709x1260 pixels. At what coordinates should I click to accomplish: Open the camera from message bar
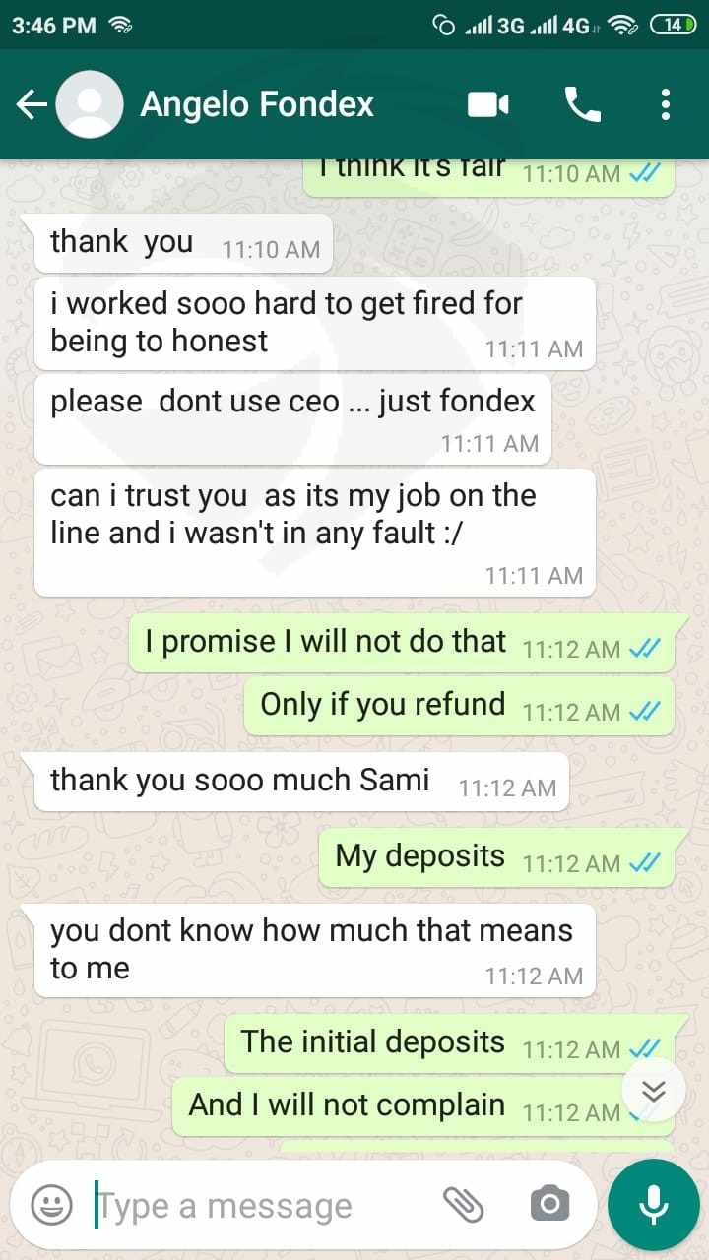[549, 1203]
